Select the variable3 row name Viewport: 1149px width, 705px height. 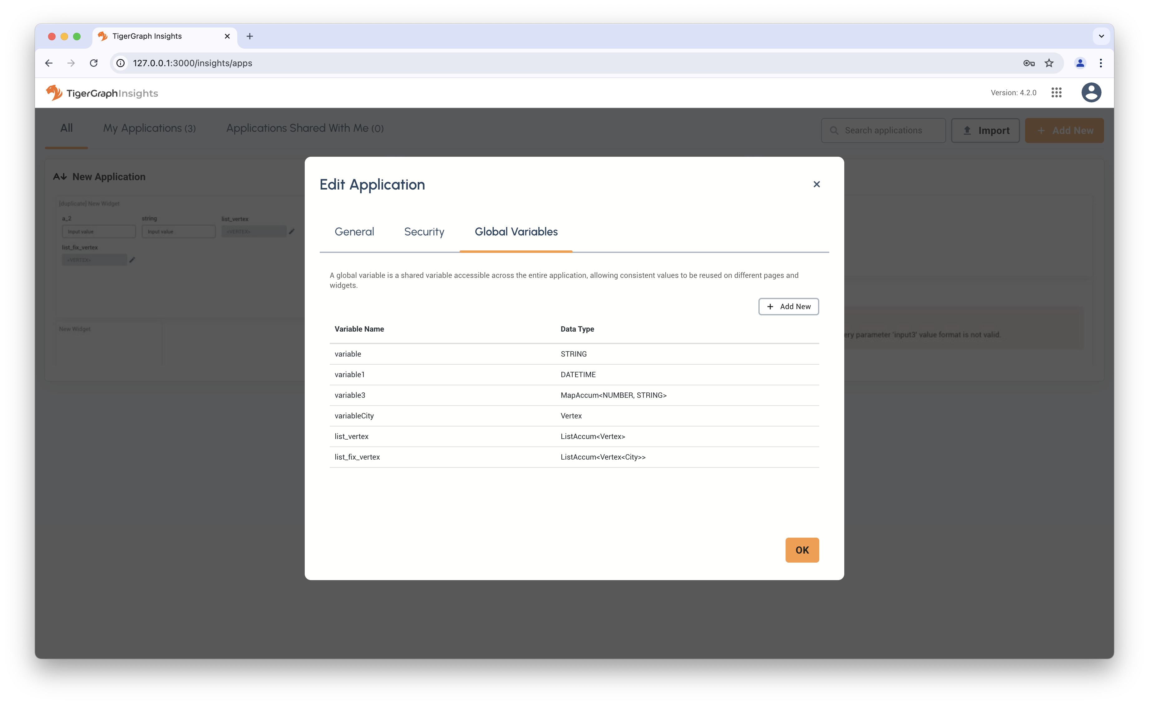[x=350, y=395]
